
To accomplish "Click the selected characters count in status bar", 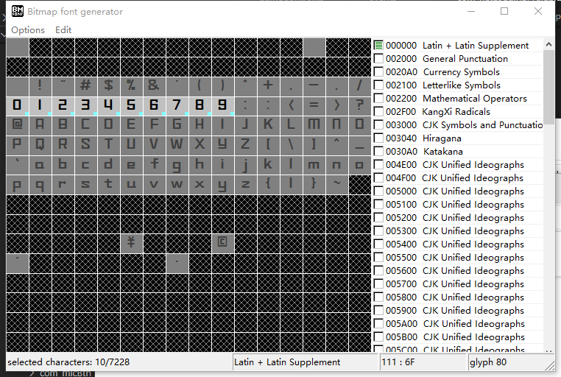I will [x=68, y=362].
